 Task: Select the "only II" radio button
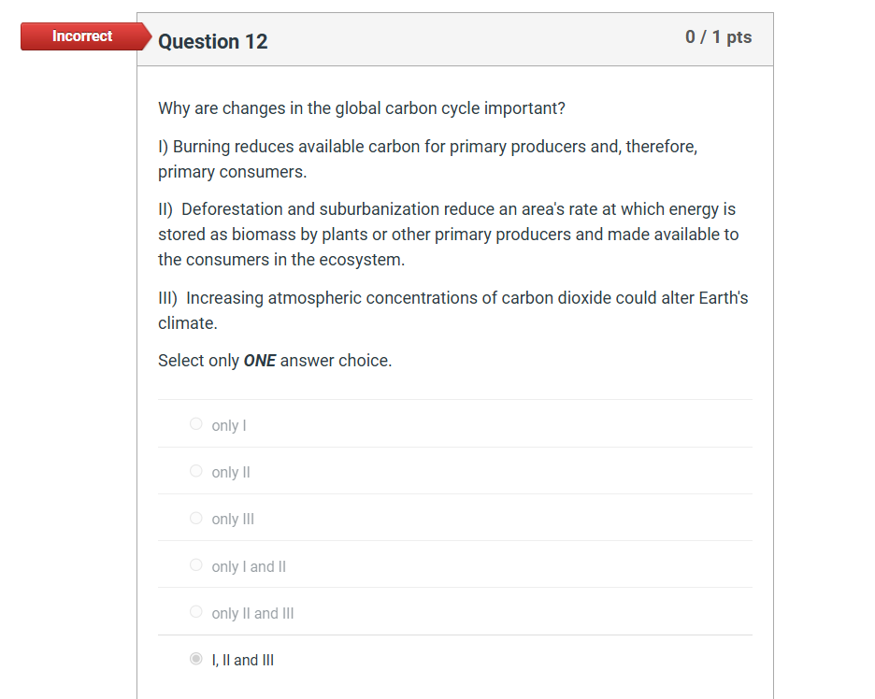(x=195, y=470)
